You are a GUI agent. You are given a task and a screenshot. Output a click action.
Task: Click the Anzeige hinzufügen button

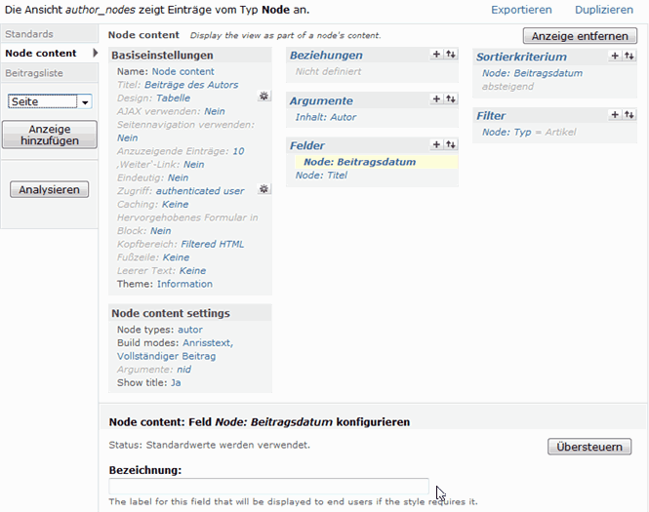click(49, 135)
